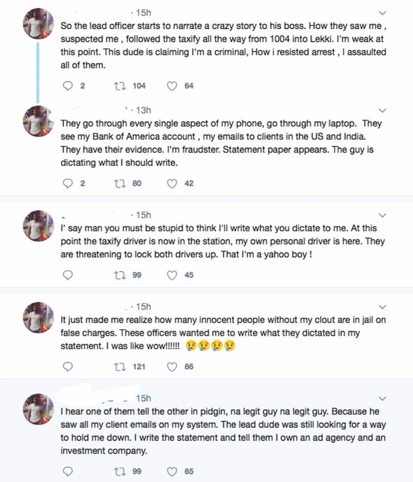
Task: Open options chevron on 'lead officer' tweet
Action: tap(382, 13)
